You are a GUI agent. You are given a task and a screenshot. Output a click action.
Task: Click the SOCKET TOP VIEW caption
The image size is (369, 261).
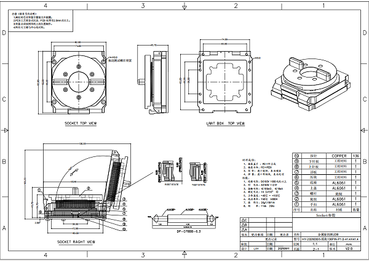pyautogui.click(x=81, y=123)
